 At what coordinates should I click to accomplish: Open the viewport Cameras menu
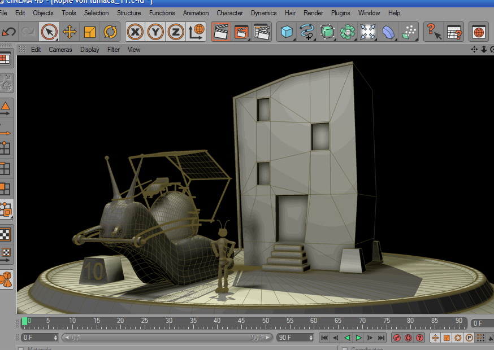click(x=60, y=50)
